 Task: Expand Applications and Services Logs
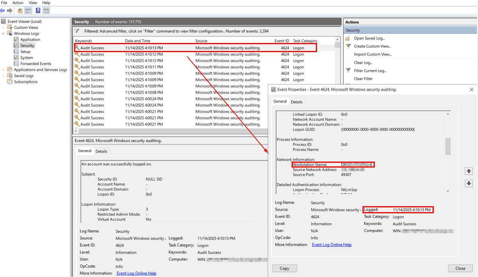3,69
